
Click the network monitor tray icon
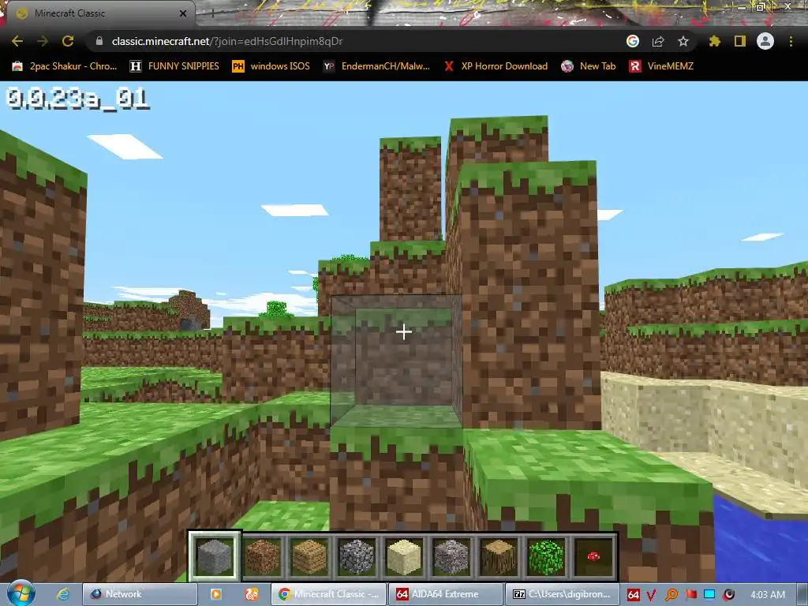pos(709,595)
